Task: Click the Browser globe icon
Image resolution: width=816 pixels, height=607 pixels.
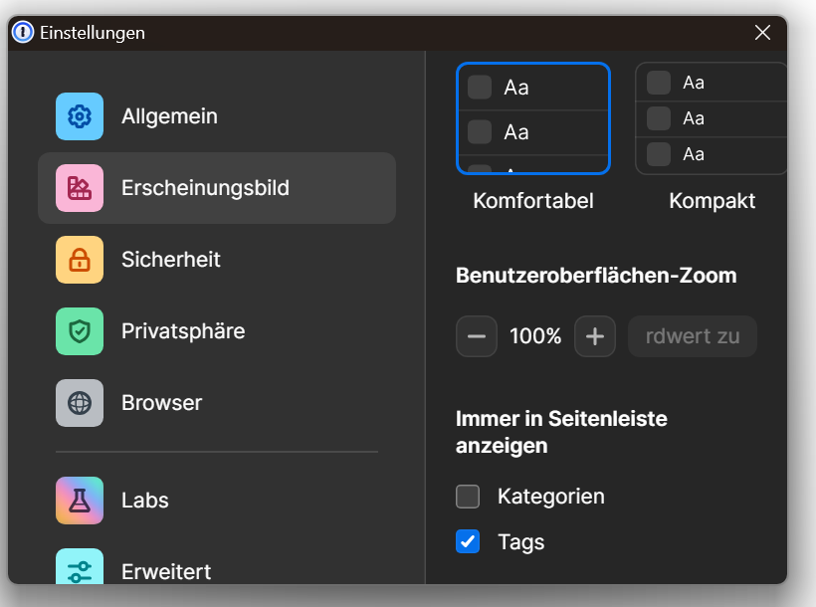Action: (x=80, y=403)
